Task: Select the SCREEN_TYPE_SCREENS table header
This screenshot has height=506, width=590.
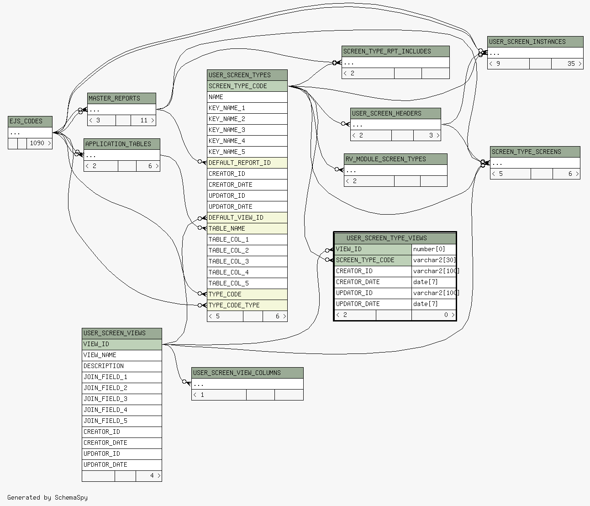Action: [x=535, y=152]
